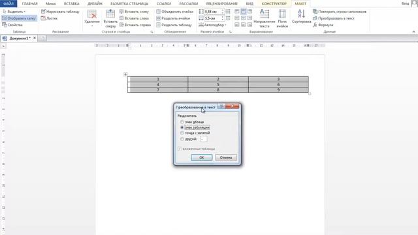This screenshot has height=235, width=418.
Task: Click the table move handle
Action: (125, 74)
